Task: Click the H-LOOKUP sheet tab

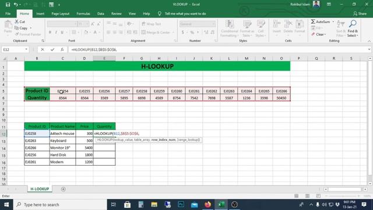Action: [x=40, y=189]
